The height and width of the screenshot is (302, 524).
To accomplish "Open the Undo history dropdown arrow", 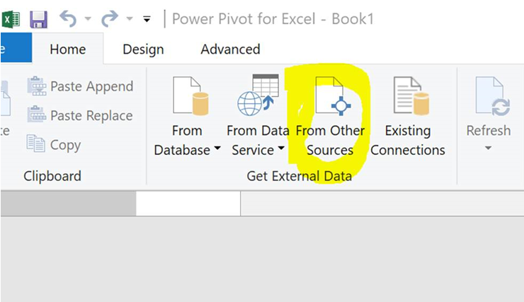I will [x=88, y=18].
